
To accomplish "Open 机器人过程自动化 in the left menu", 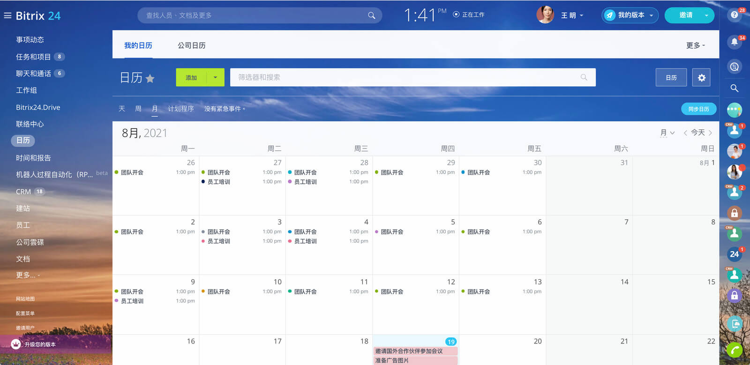I will coord(54,174).
